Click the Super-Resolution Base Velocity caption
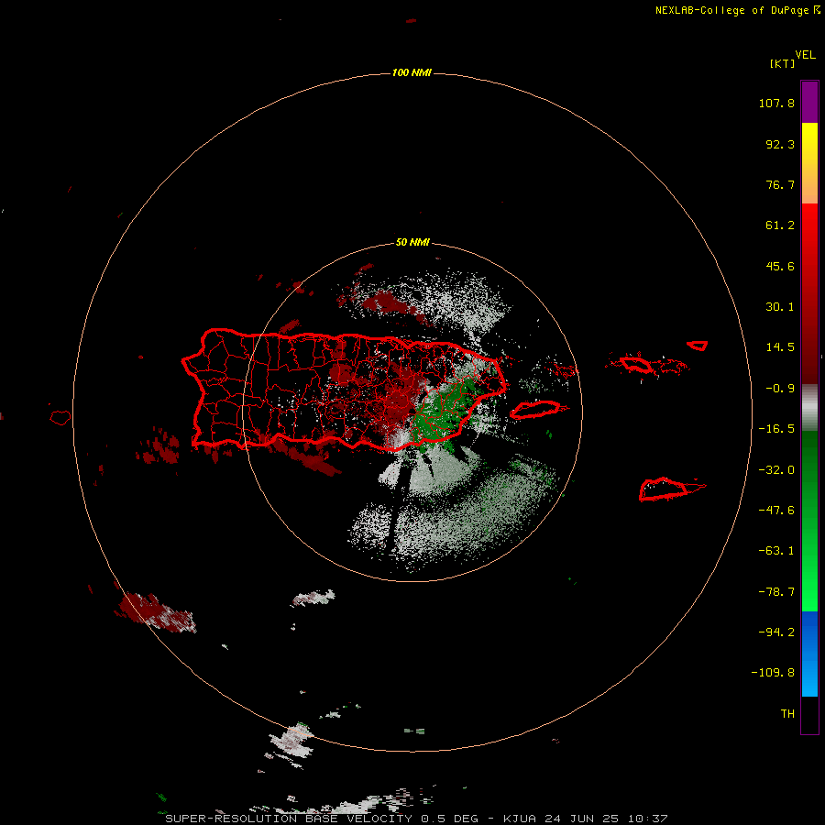The width and height of the screenshot is (825, 825). point(417,819)
